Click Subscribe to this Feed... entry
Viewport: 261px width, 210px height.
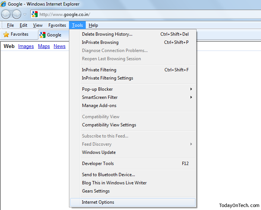pyautogui.click(x=133, y=136)
